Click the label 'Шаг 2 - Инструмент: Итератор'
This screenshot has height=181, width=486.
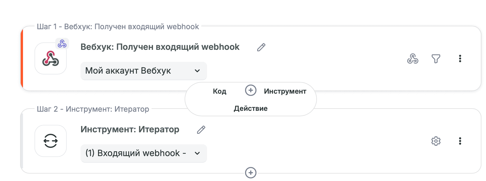(x=93, y=109)
